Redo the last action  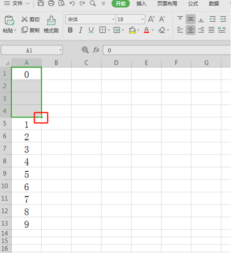coord(82,3)
